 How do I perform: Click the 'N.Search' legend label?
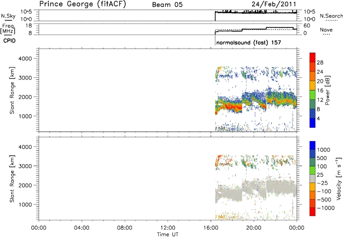pyautogui.click(x=331, y=16)
